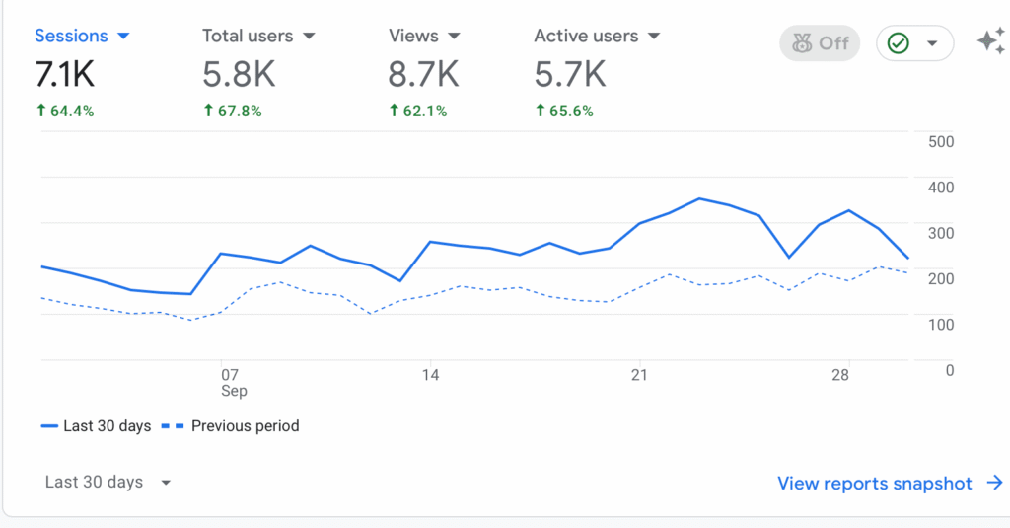This screenshot has height=528, width=1010.
Task: Open the View reports snapshot link
Action: pos(875,483)
